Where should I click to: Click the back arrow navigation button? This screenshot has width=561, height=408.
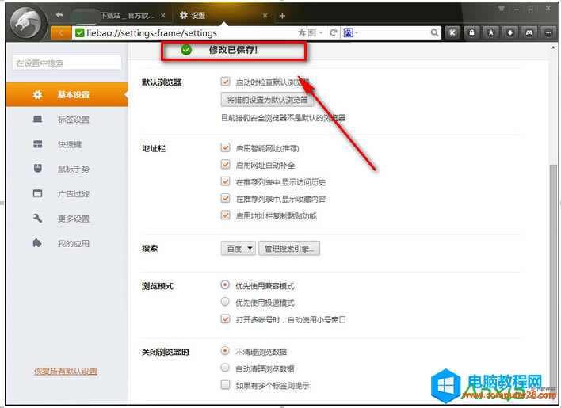[61, 33]
